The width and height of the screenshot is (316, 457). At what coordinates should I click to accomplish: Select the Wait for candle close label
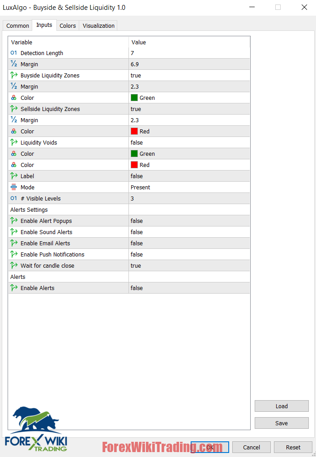pos(47,265)
